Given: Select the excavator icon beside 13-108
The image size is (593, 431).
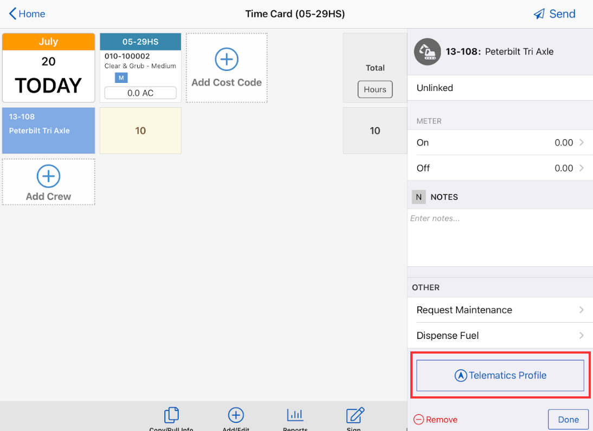Looking at the screenshot, I should pyautogui.click(x=427, y=51).
